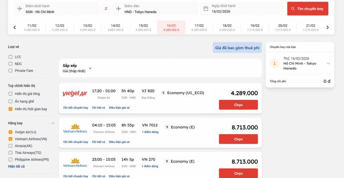Collapse the Hãng bay filter section
Viewport: 344px width, 178px height.
pos(53,123)
